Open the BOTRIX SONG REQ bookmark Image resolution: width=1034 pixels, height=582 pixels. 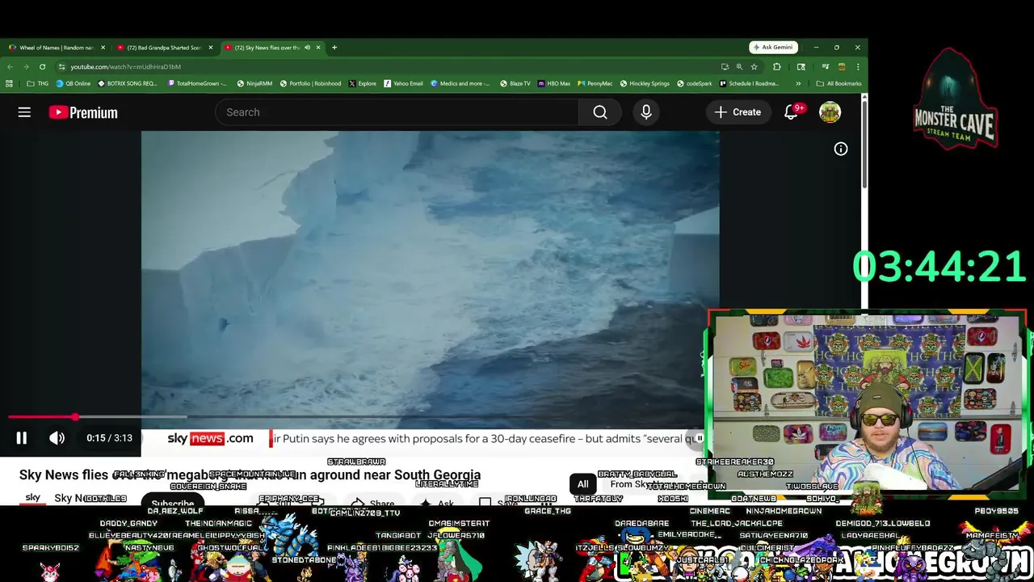[x=128, y=83]
